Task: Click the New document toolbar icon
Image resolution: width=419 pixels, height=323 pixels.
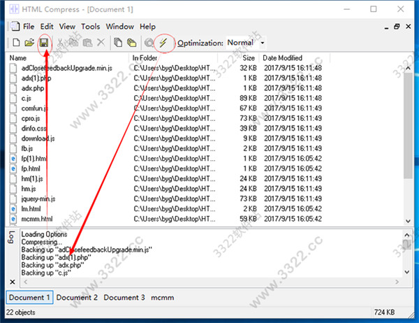Action: (x=16, y=43)
